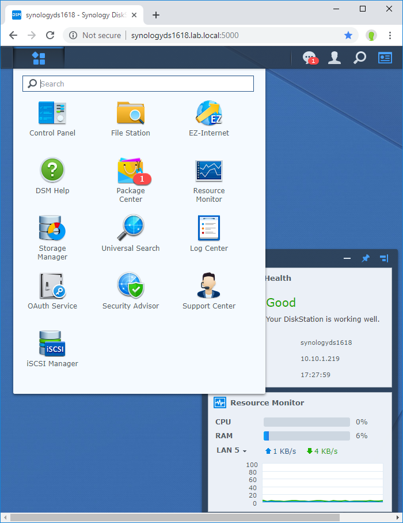Screen dimensions: 403x523
Task: Click the time 17:27:59 in widget
Action: pyautogui.click(x=315, y=375)
